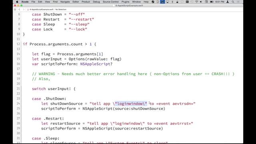
Task: Click the keyboard input menu bar icon
Action: coord(187,2)
